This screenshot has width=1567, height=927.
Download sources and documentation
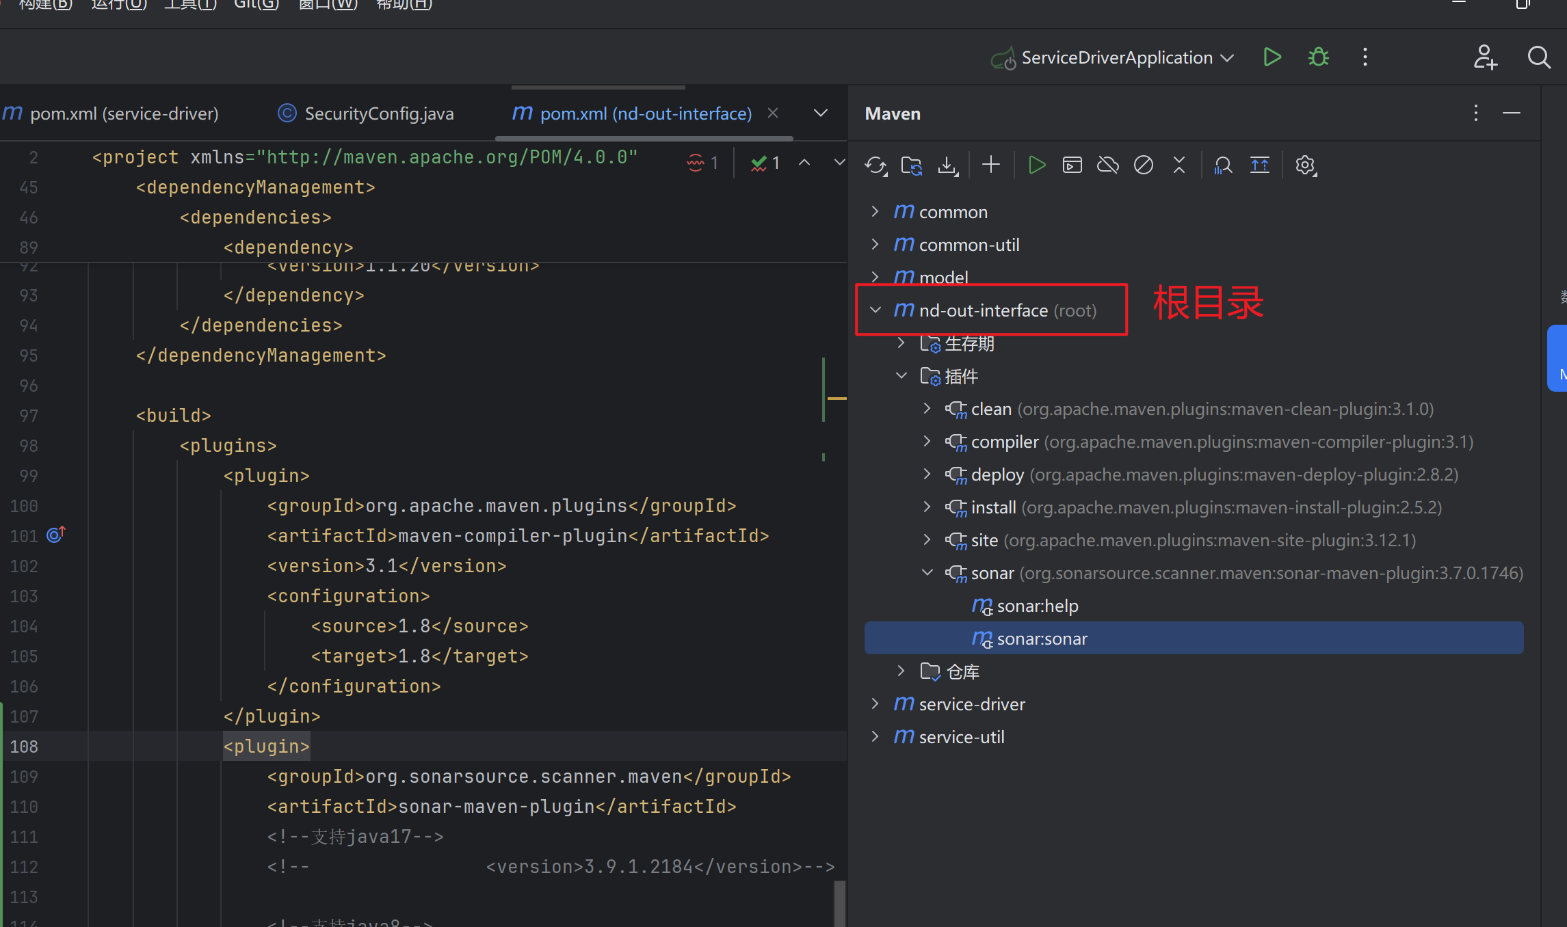click(948, 164)
